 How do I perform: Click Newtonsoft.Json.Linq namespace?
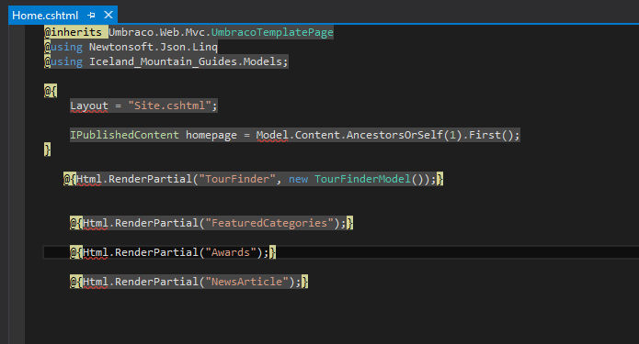(154, 47)
